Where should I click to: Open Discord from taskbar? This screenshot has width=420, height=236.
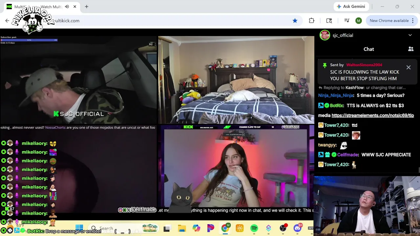point(297,228)
